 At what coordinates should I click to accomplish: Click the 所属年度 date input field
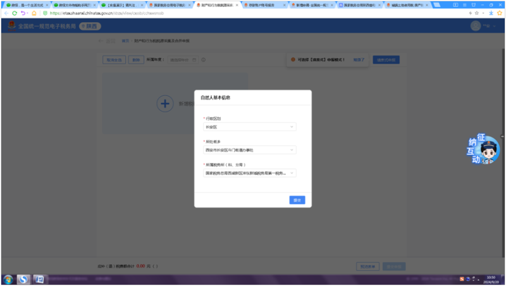(180, 60)
